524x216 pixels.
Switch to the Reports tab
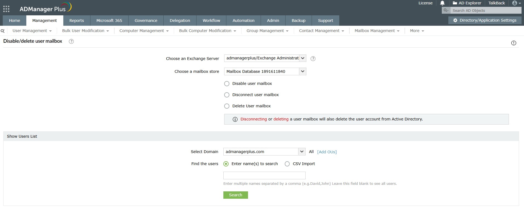coord(77,21)
